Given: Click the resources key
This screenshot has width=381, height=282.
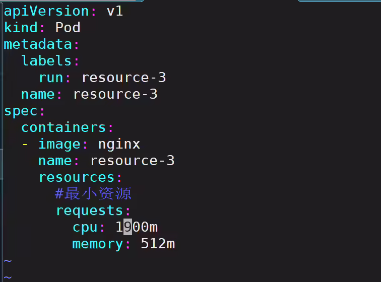Looking at the screenshot, I should tap(77, 177).
